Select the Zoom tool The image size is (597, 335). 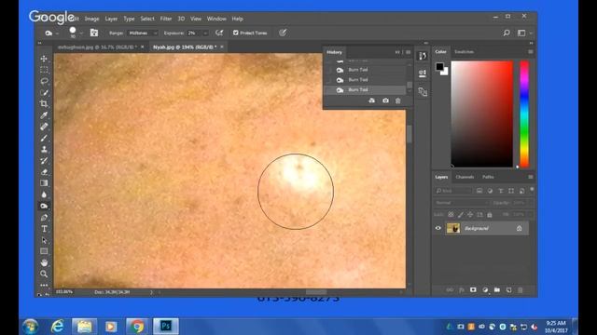[44, 274]
